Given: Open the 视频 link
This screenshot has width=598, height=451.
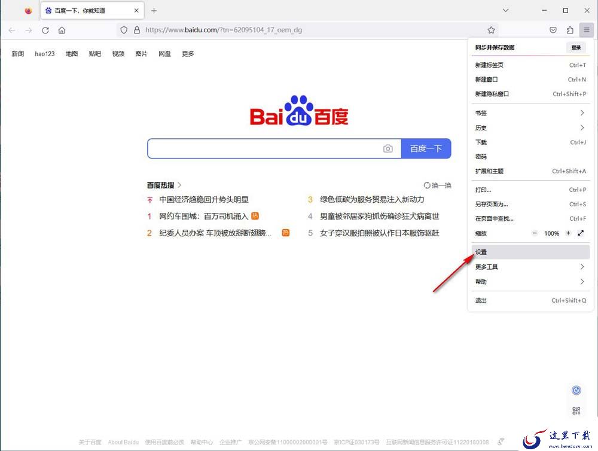Looking at the screenshot, I should tap(118, 54).
